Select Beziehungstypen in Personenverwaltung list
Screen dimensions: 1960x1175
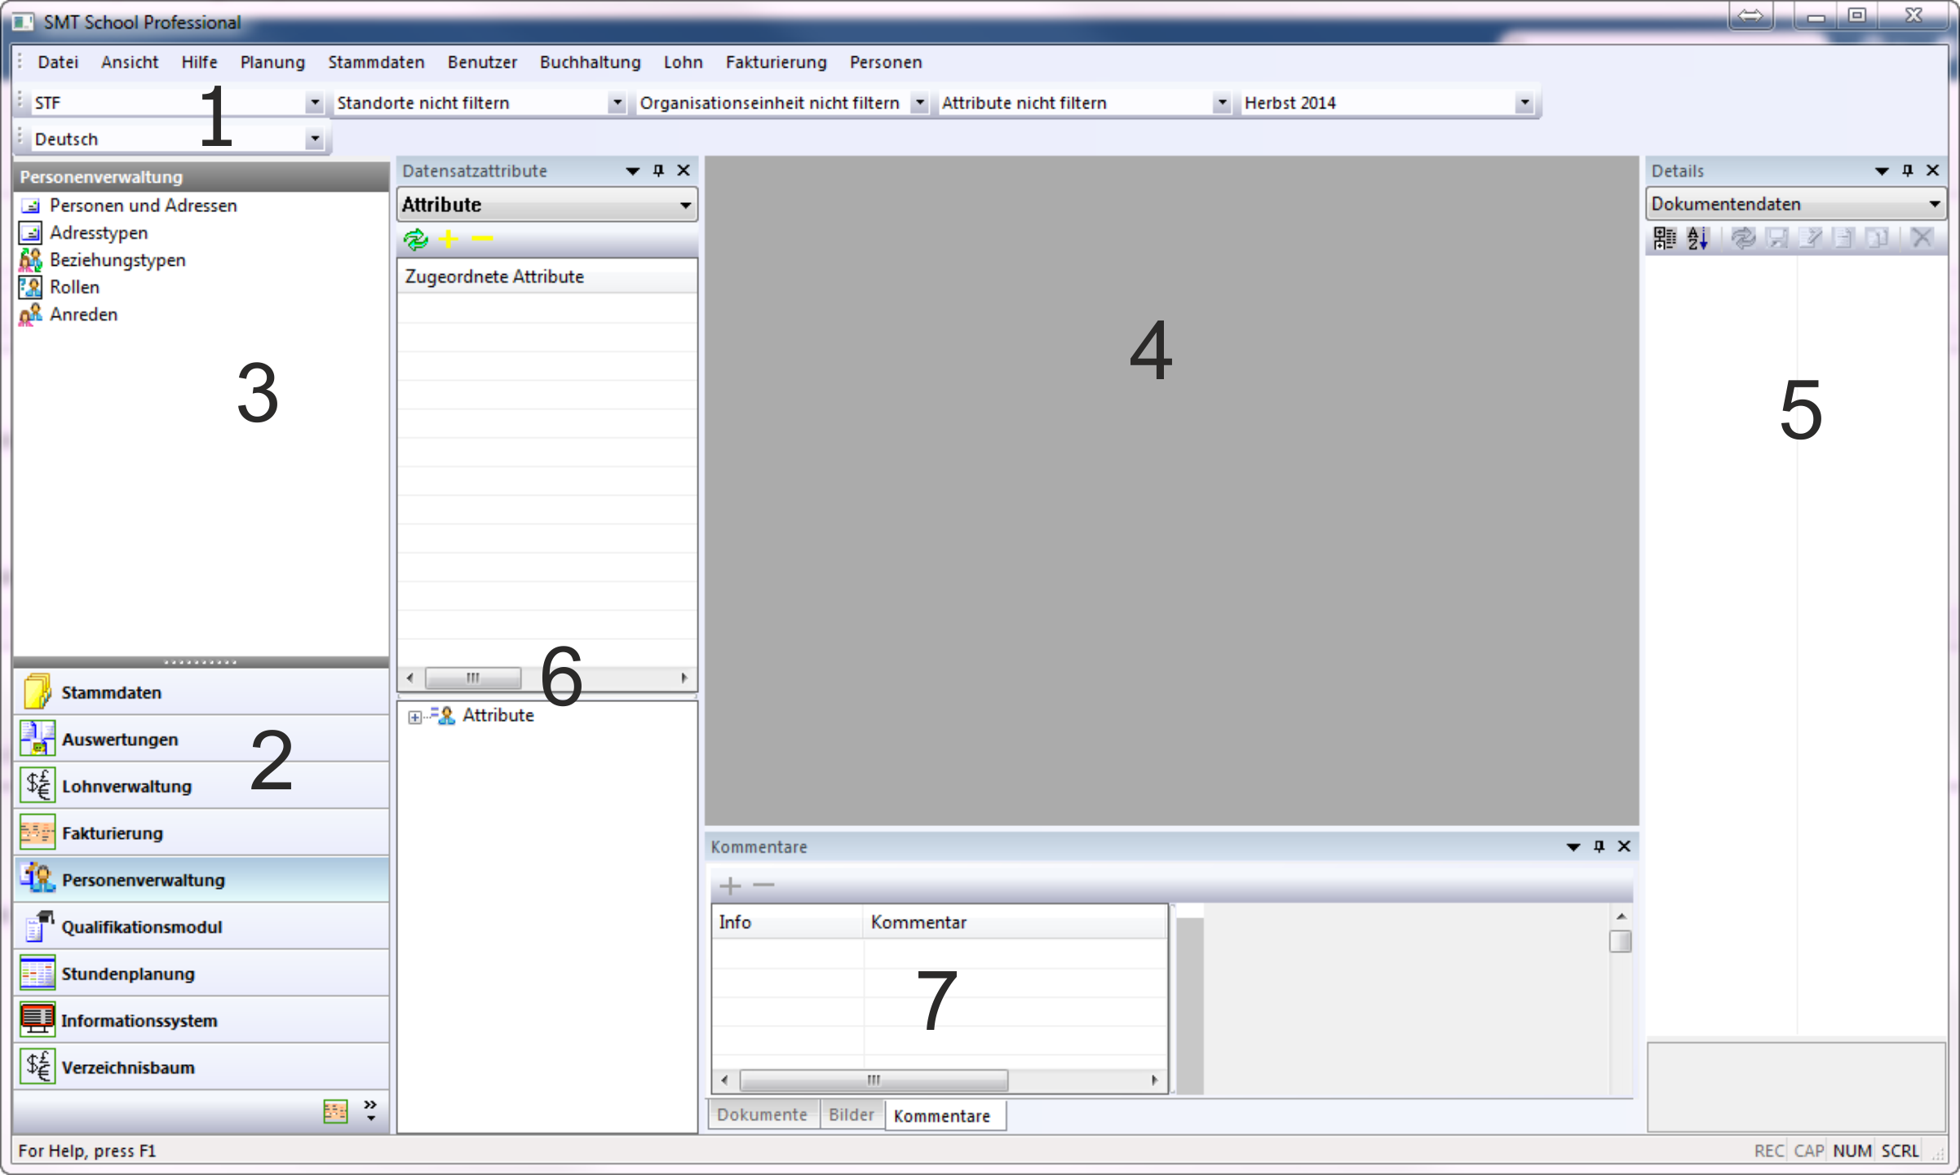point(117,260)
